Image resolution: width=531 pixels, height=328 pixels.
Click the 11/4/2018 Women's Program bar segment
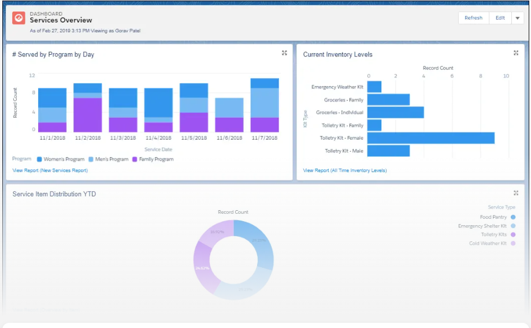[x=158, y=103]
